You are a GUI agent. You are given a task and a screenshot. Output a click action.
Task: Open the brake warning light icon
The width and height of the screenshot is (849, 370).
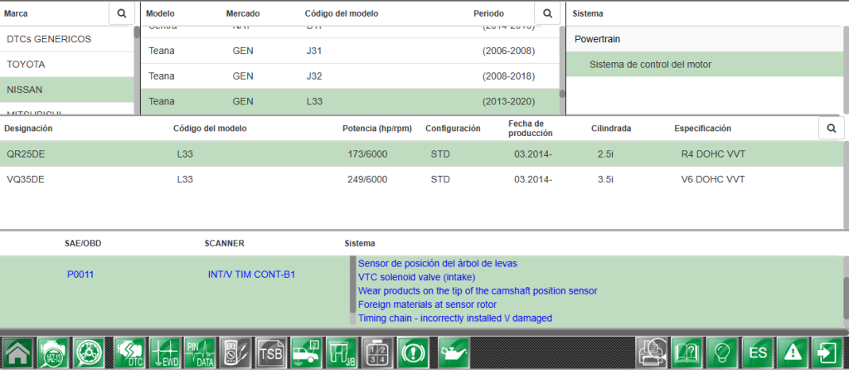413,353
